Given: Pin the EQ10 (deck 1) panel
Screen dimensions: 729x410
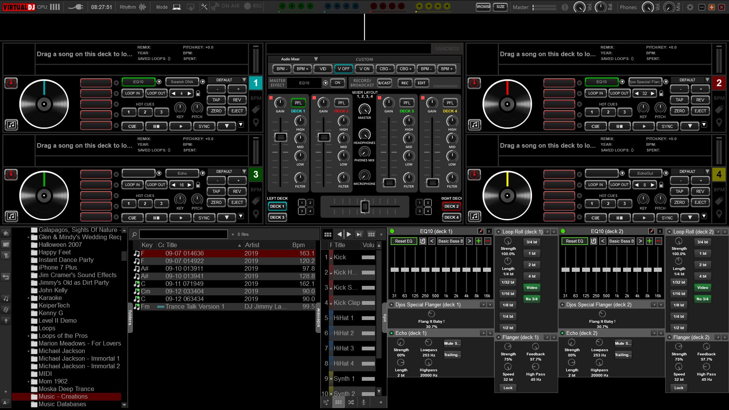Looking at the screenshot, I should [x=481, y=231].
